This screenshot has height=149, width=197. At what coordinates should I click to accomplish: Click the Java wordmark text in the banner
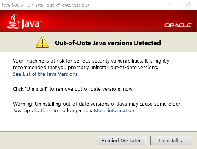point(31,23)
